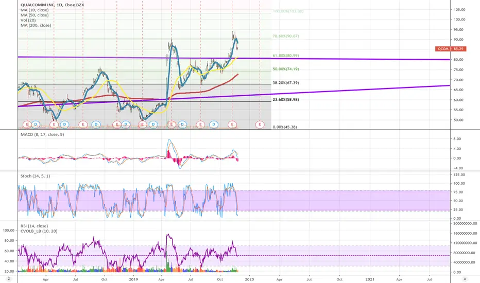Click the 61.80%(80.99) Fibonacci level label
Viewport: 480px width, 283px height.
click(286, 56)
